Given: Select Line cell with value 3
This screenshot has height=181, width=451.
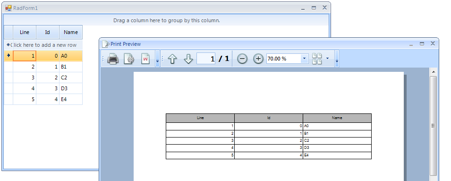Looking at the screenshot, I should [25, 78].
